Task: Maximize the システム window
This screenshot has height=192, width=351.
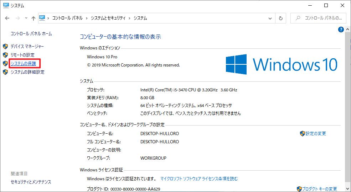Action: 326,6
